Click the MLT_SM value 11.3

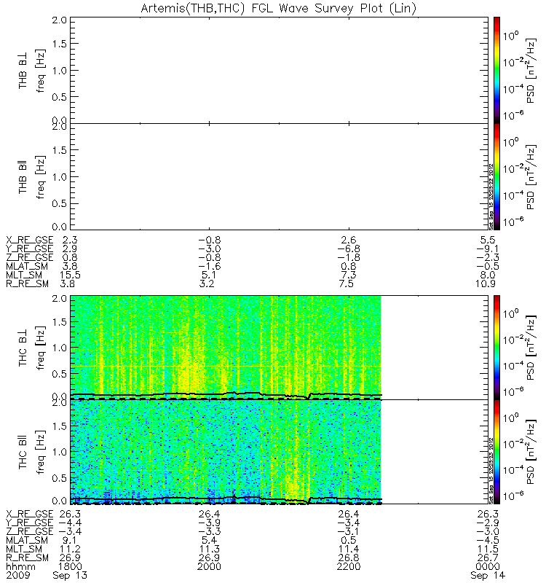(210, 549)
